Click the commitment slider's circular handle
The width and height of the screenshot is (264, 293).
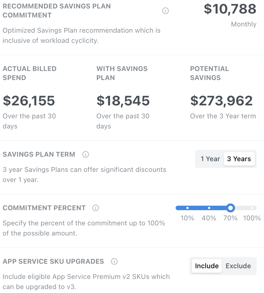tap(231, 208)
